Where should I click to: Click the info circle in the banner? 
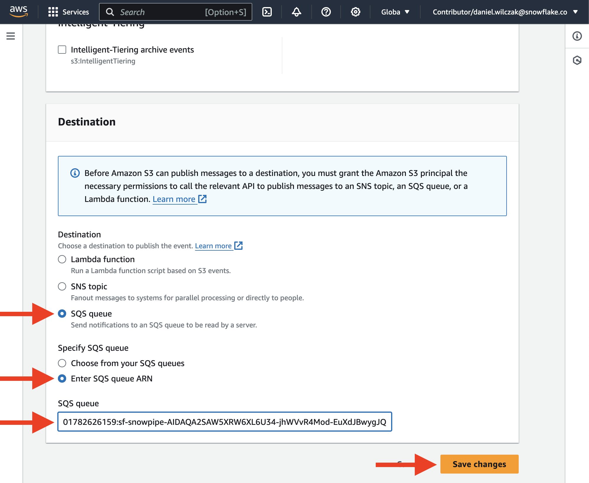(x=75, y=173)
